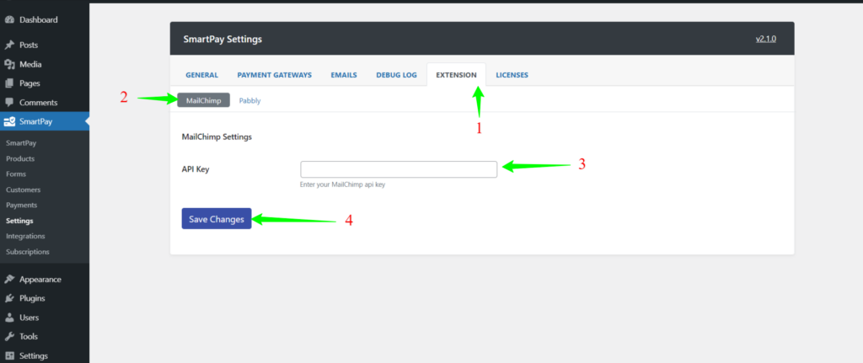Click the Dashboard gauge icon

pyautogui.click(x=8, y=20)
